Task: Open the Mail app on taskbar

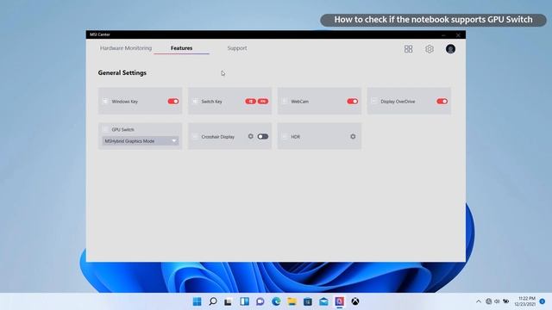Action: 323,301
